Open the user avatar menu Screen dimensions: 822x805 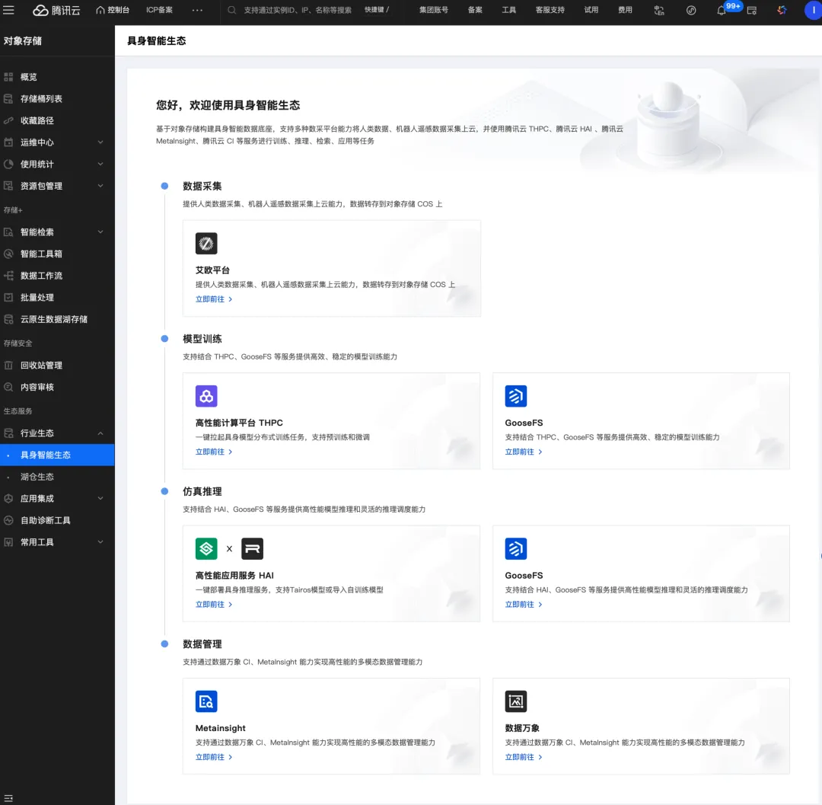tap(813, 10)
